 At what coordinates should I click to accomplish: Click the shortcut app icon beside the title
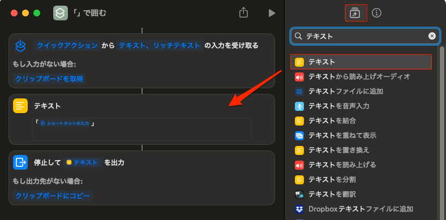point(61,13)
